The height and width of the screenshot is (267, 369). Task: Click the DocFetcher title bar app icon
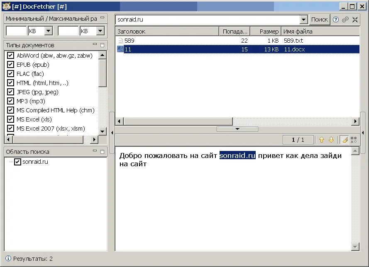pos(6,6)
